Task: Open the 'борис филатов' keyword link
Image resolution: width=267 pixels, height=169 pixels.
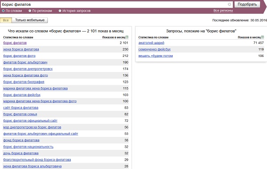Action: [15, 43]
